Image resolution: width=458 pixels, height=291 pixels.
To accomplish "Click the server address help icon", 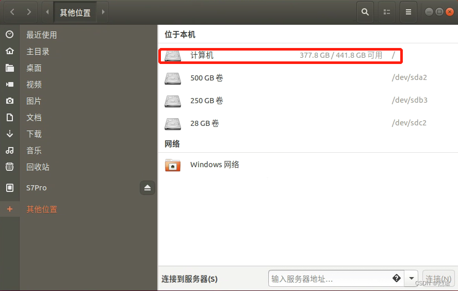I will click(x=397, y=278).
